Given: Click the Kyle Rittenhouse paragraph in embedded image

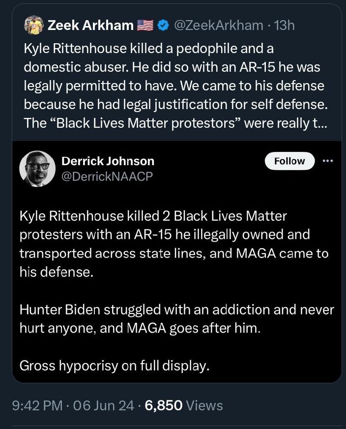Looking at the screenshot, I should point(174,244).
